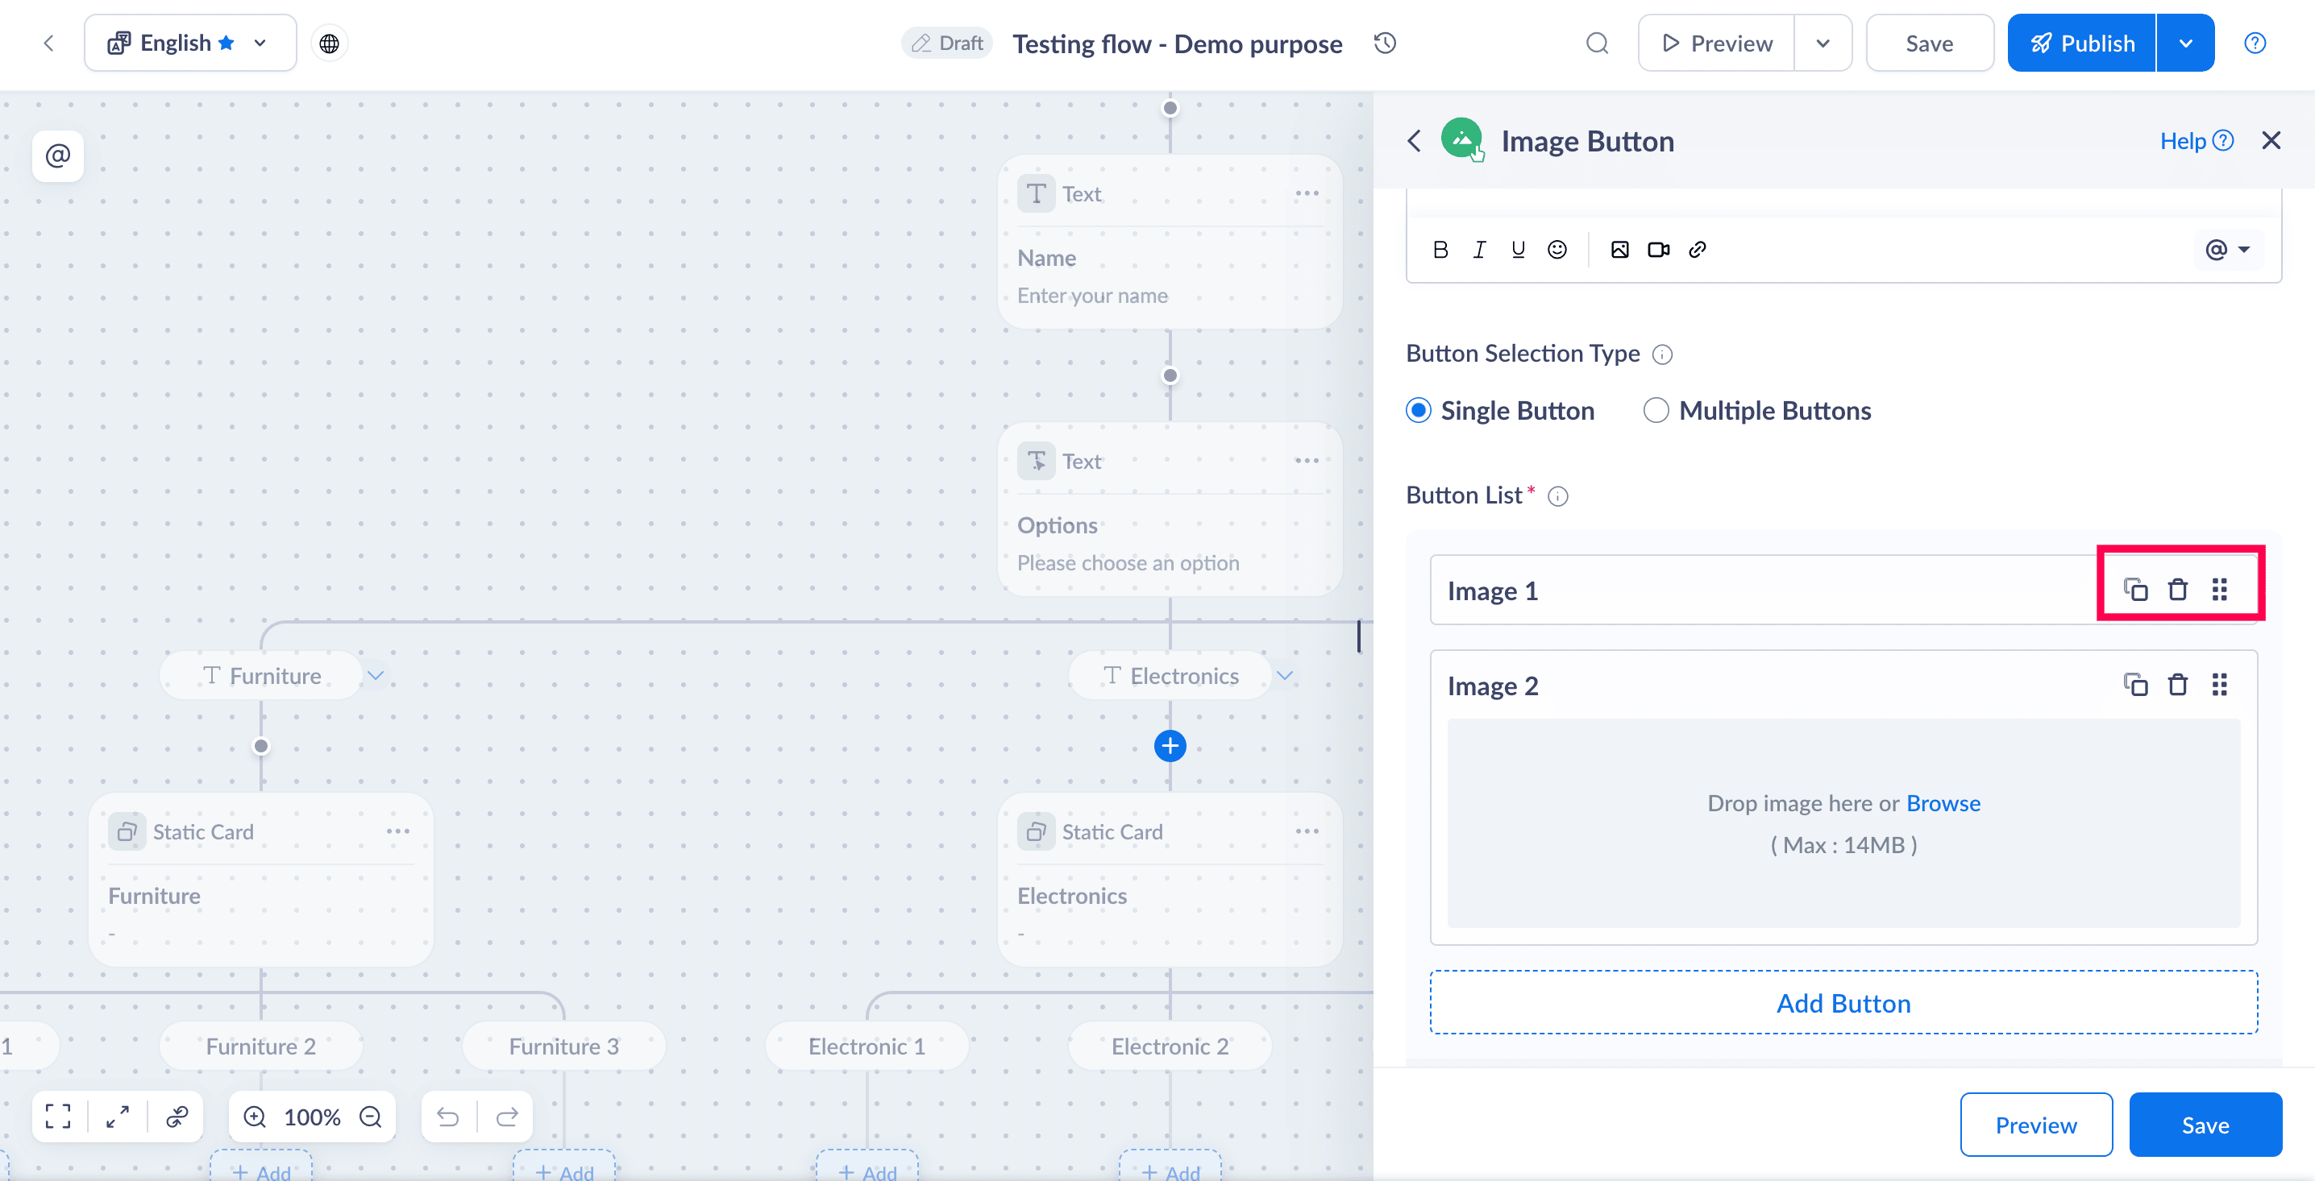
Task: Open the Name Text card three-dot menu
Action: tap(1307, 194)
